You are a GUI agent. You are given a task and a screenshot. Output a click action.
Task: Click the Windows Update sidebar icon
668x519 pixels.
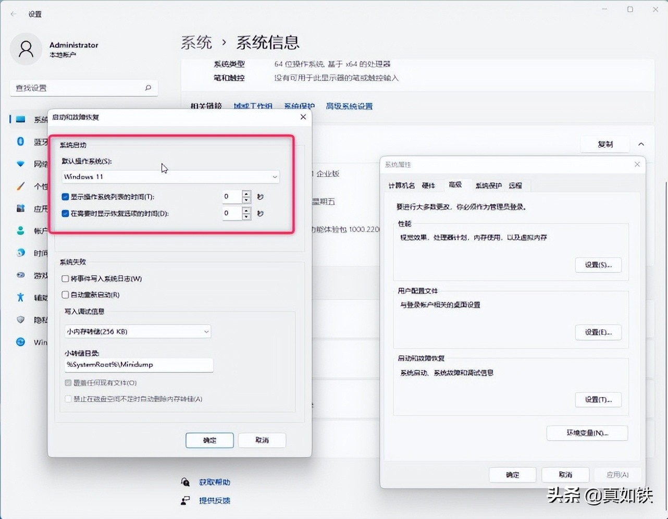[x=20, y=342]
